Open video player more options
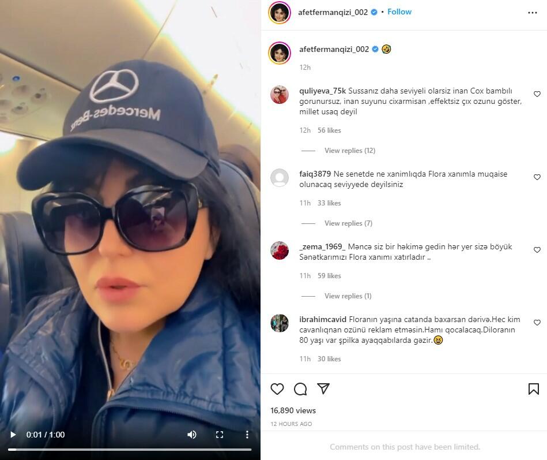The width and height of the screenshot is (547, 460). [x=247, y=435]
